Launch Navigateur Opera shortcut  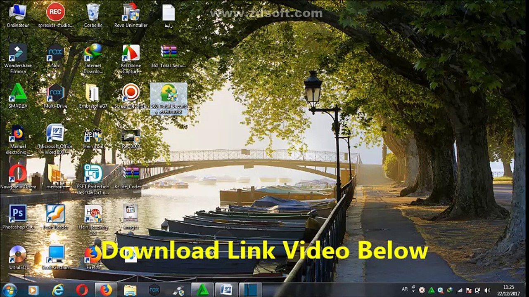click(18, 177)
